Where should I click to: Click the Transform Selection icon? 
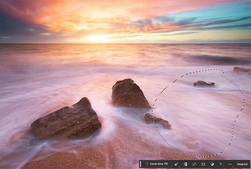(194, 164)
